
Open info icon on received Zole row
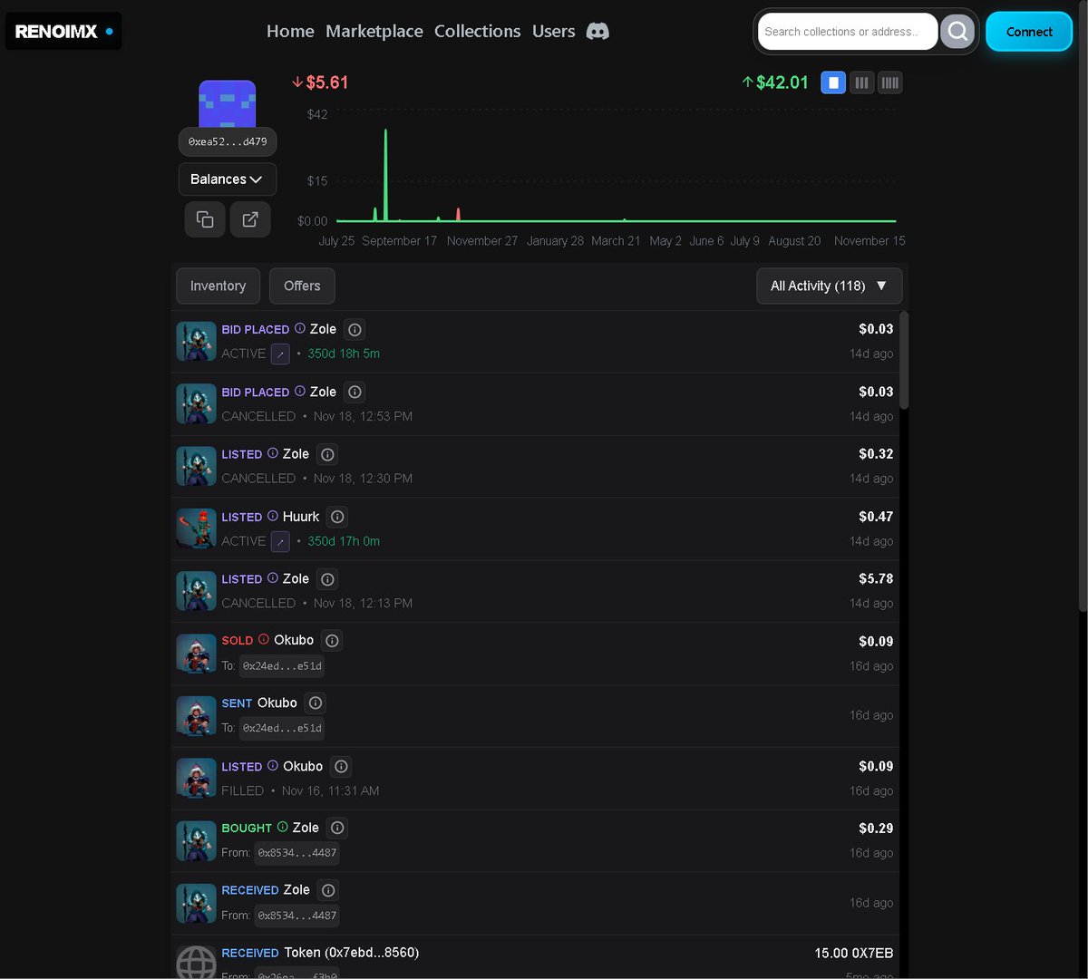(x=328, y=890)
